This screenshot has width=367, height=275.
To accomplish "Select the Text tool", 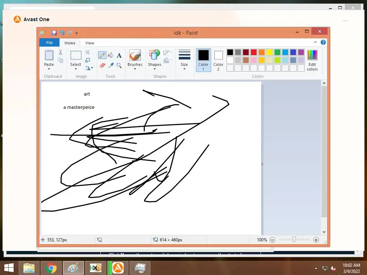I will [x=119, y=56].
